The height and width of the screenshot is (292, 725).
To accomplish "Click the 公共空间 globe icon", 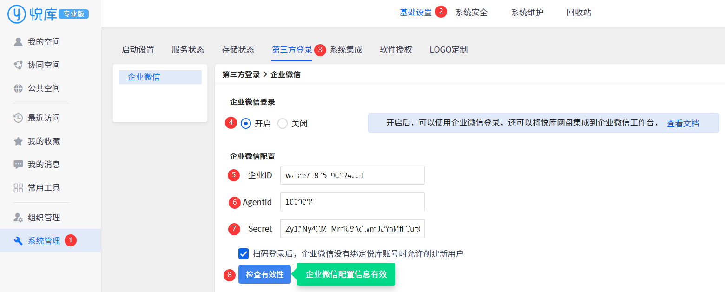I will click(x=18, y=88).
